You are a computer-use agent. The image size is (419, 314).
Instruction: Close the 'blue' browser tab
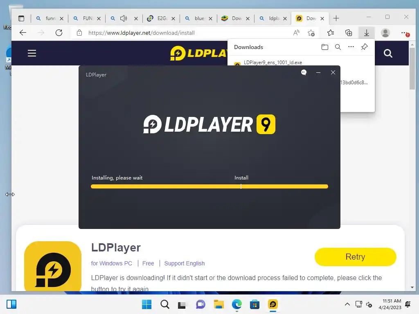[x=211, y=18]
